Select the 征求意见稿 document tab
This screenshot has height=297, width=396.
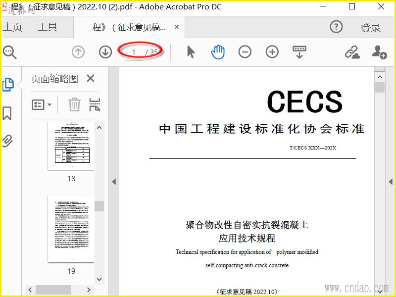[129, 27]
